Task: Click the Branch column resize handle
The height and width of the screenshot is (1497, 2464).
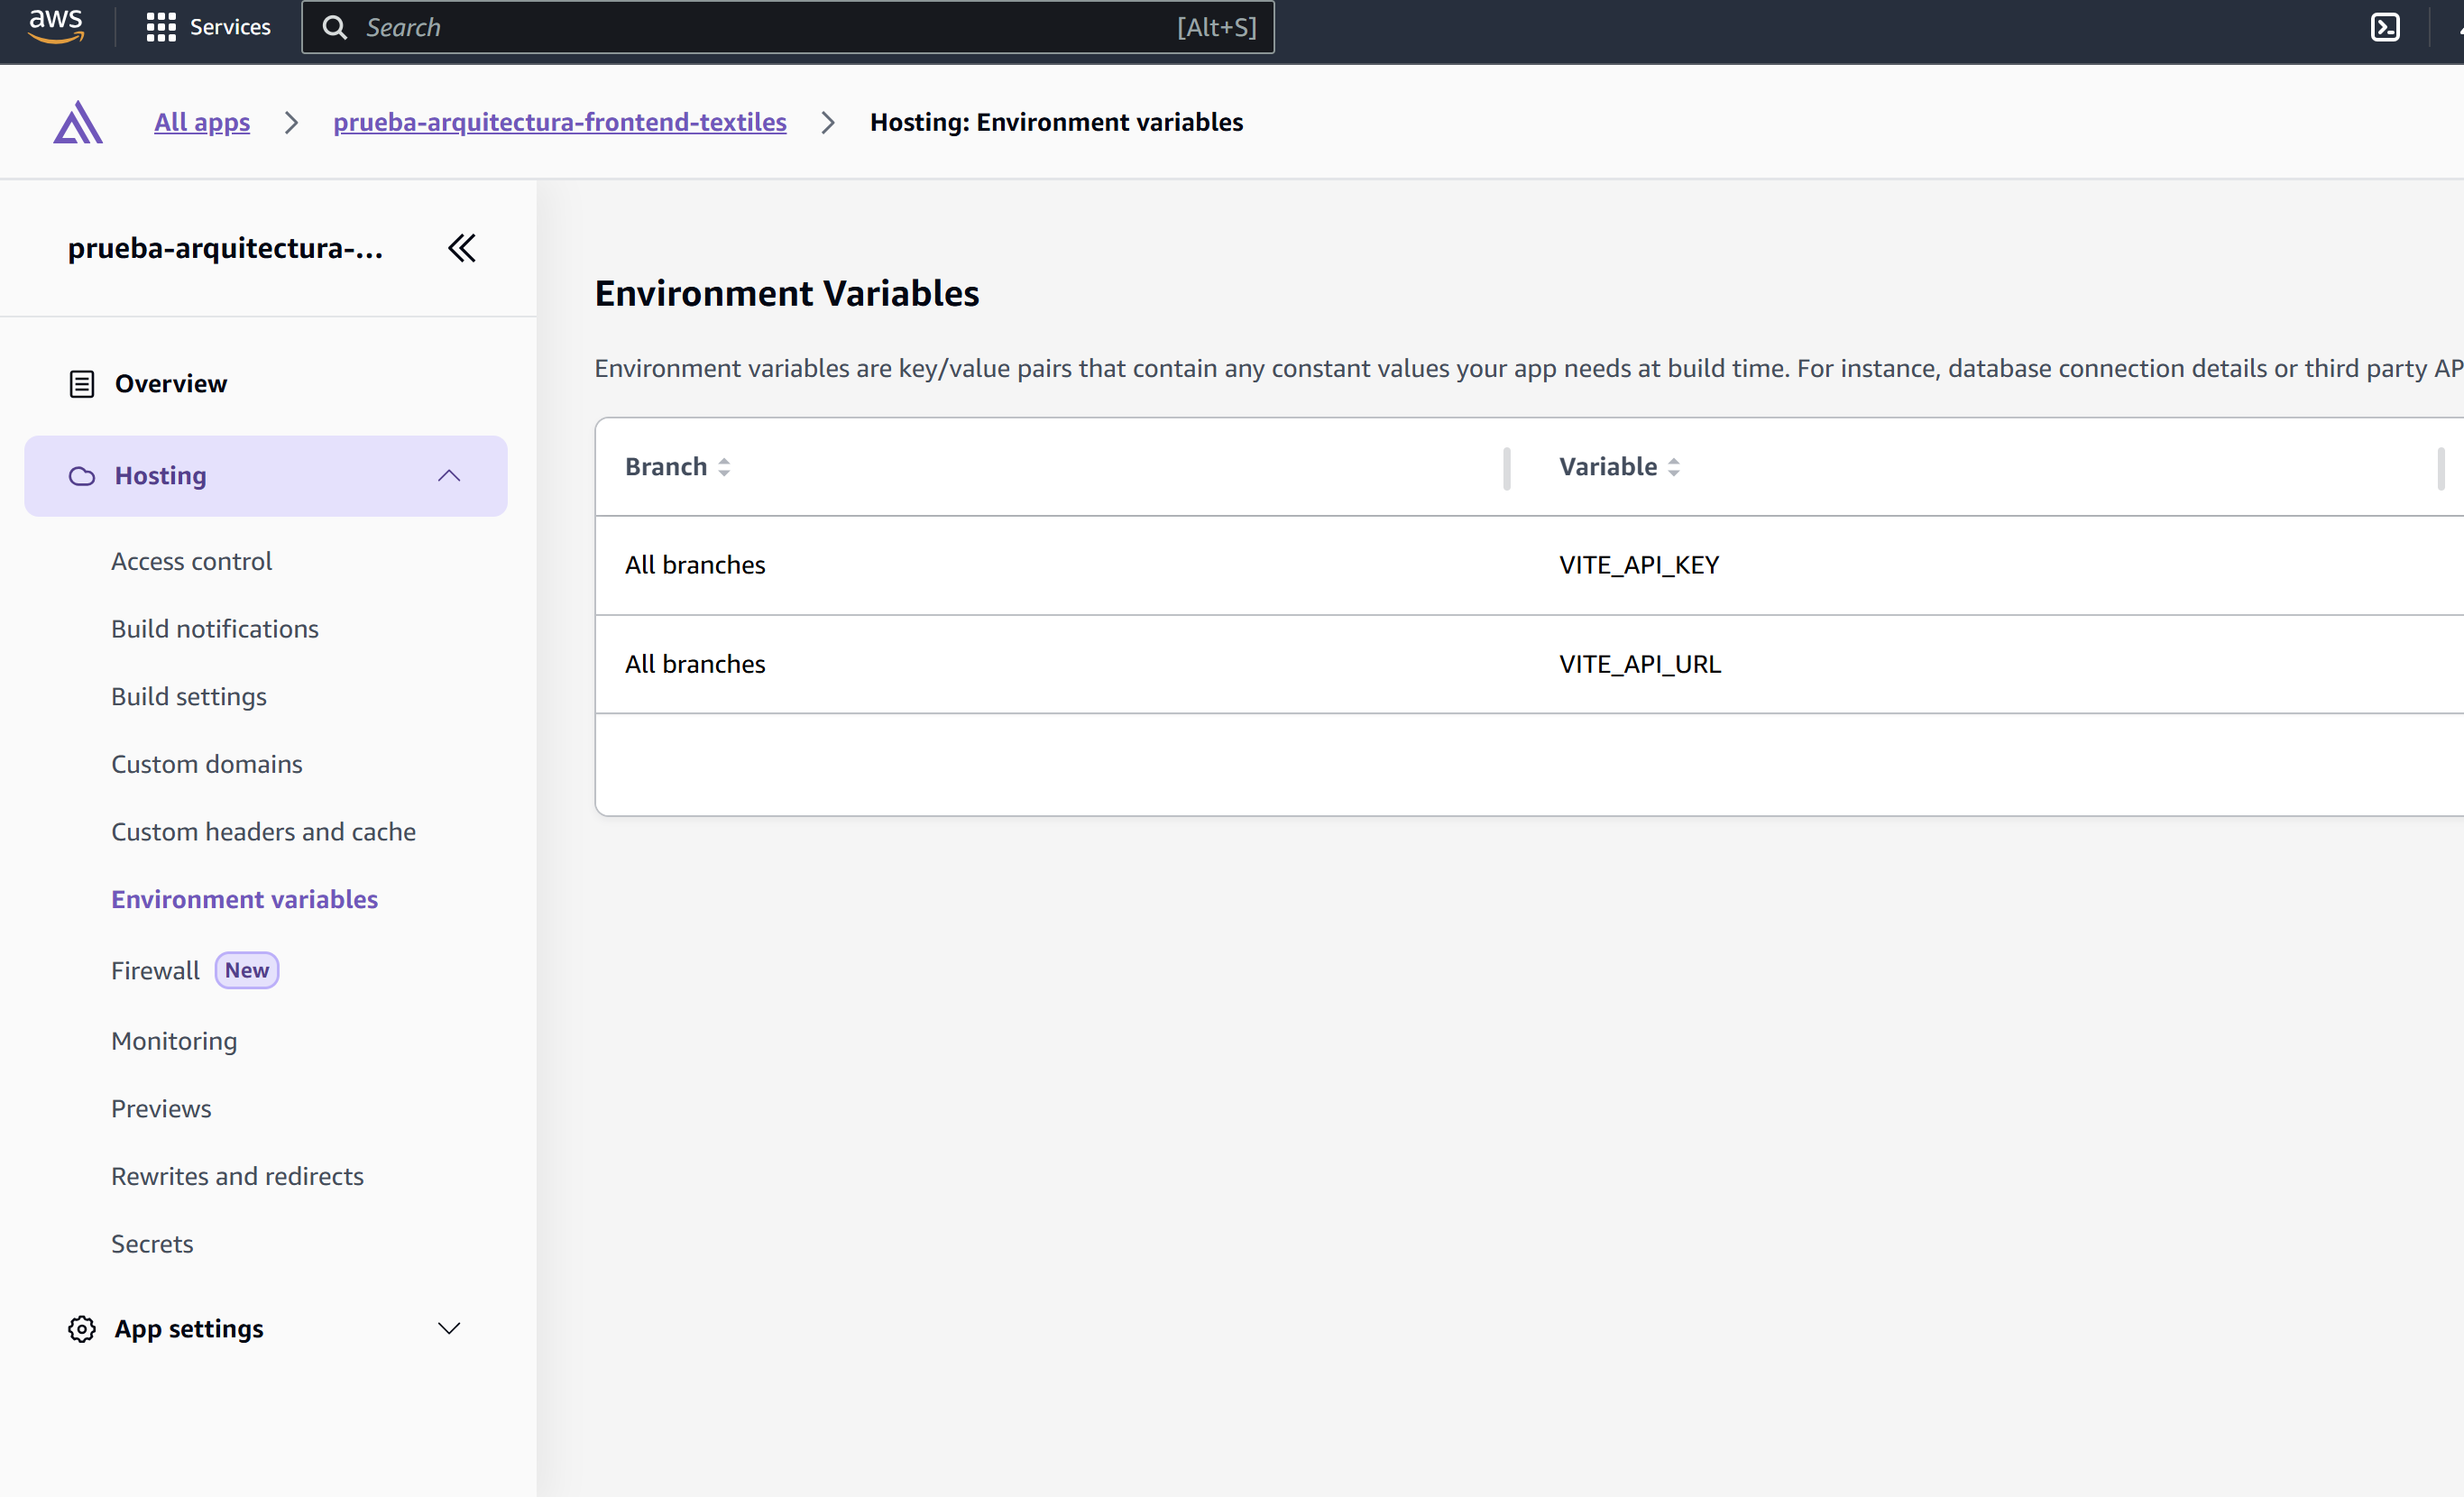Action: tap(1507, 468)
